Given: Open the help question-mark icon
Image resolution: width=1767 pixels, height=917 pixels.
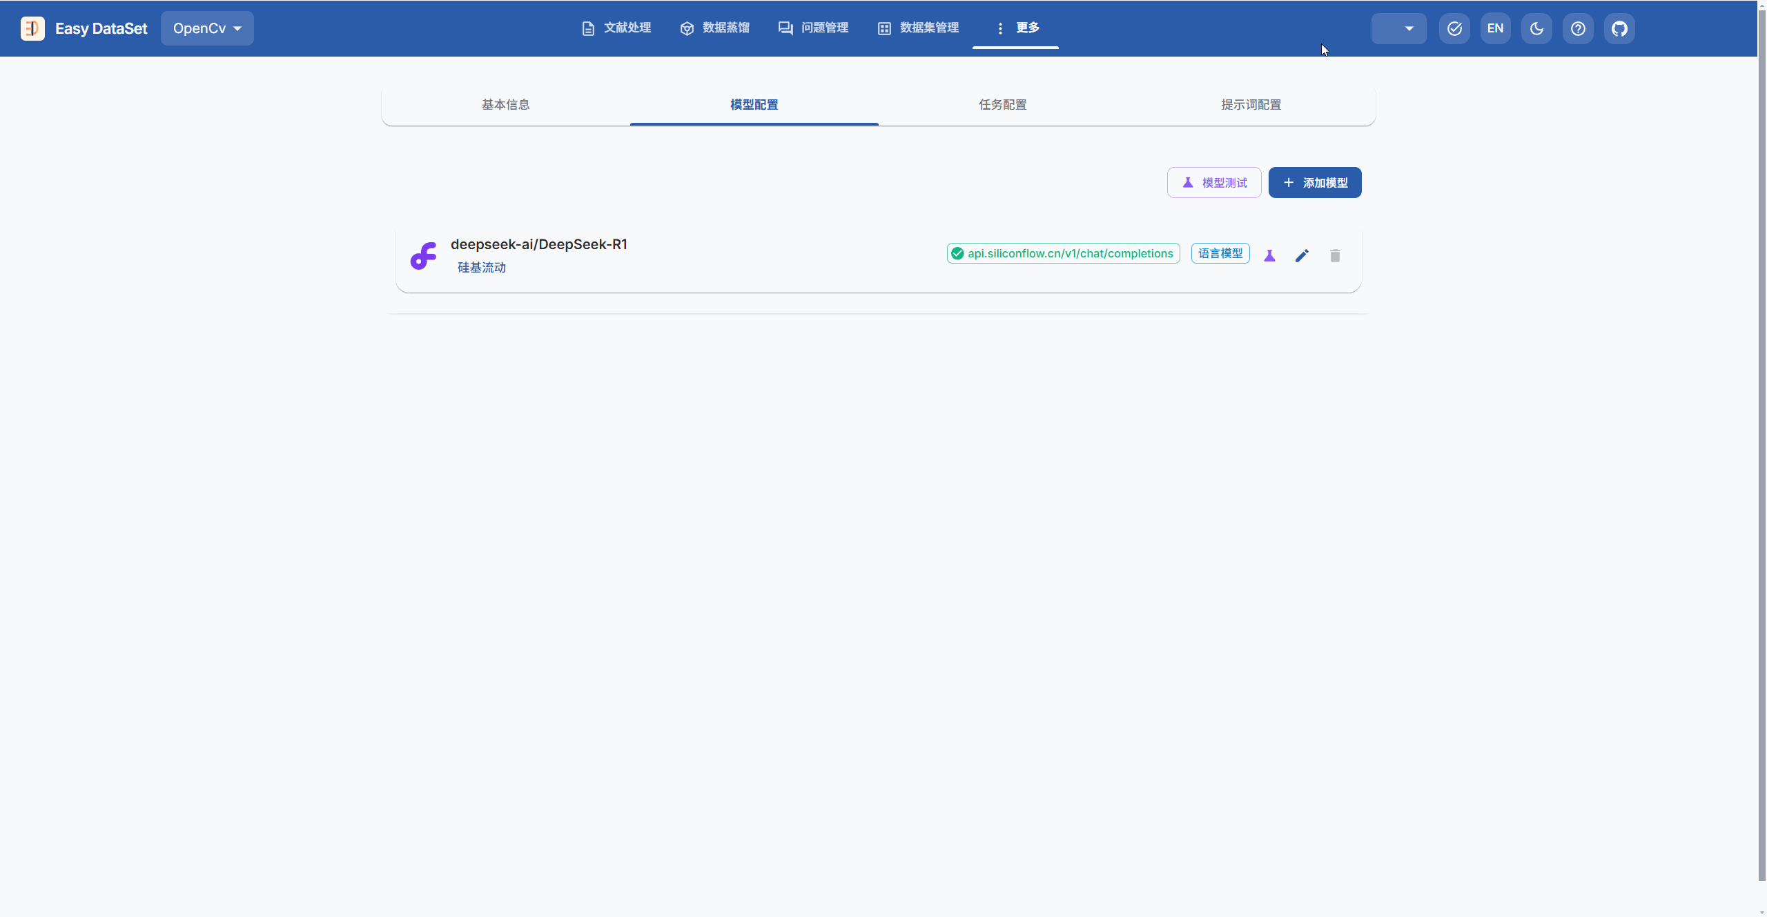Looking at the screenshot, I should click(x=1578, y=28).
